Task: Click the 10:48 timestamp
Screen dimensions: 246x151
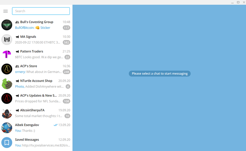Action: [x=66, y=22]
